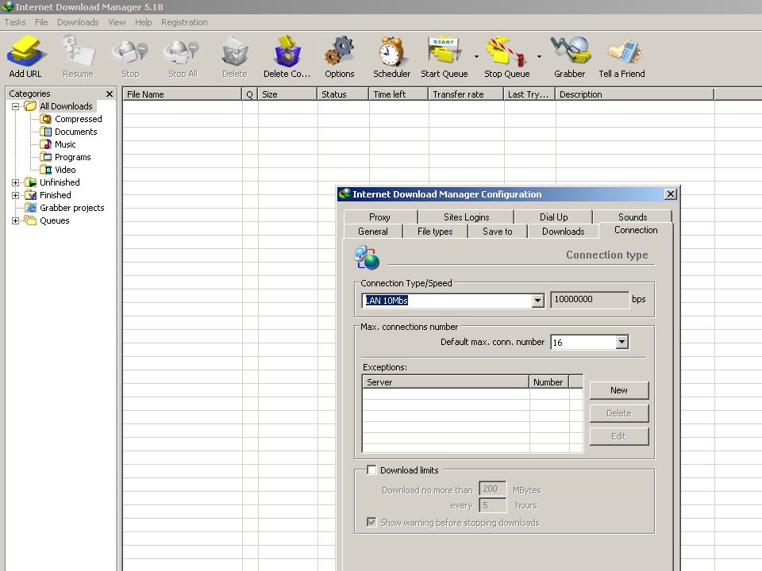This screenshot has width=762, height=571.
Task: Sort by the Transfer rate column header
Action: pyautogui.click(x=467, y=94)
